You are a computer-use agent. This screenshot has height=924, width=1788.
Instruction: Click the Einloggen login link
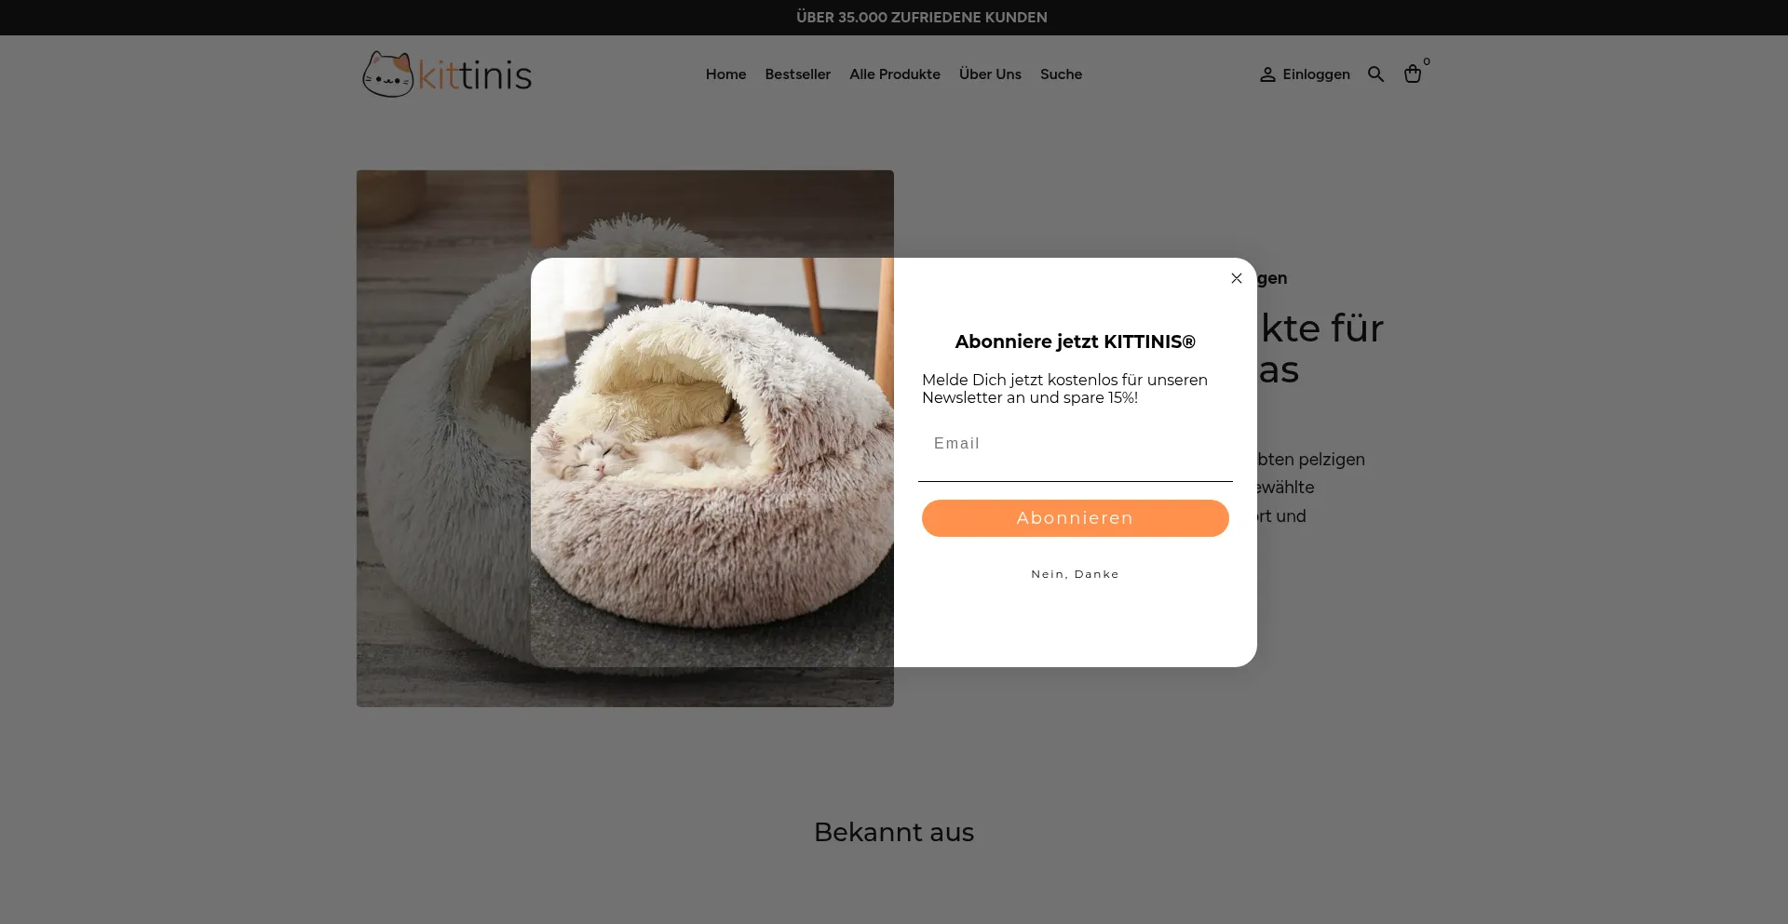(x=1316, y=74)
